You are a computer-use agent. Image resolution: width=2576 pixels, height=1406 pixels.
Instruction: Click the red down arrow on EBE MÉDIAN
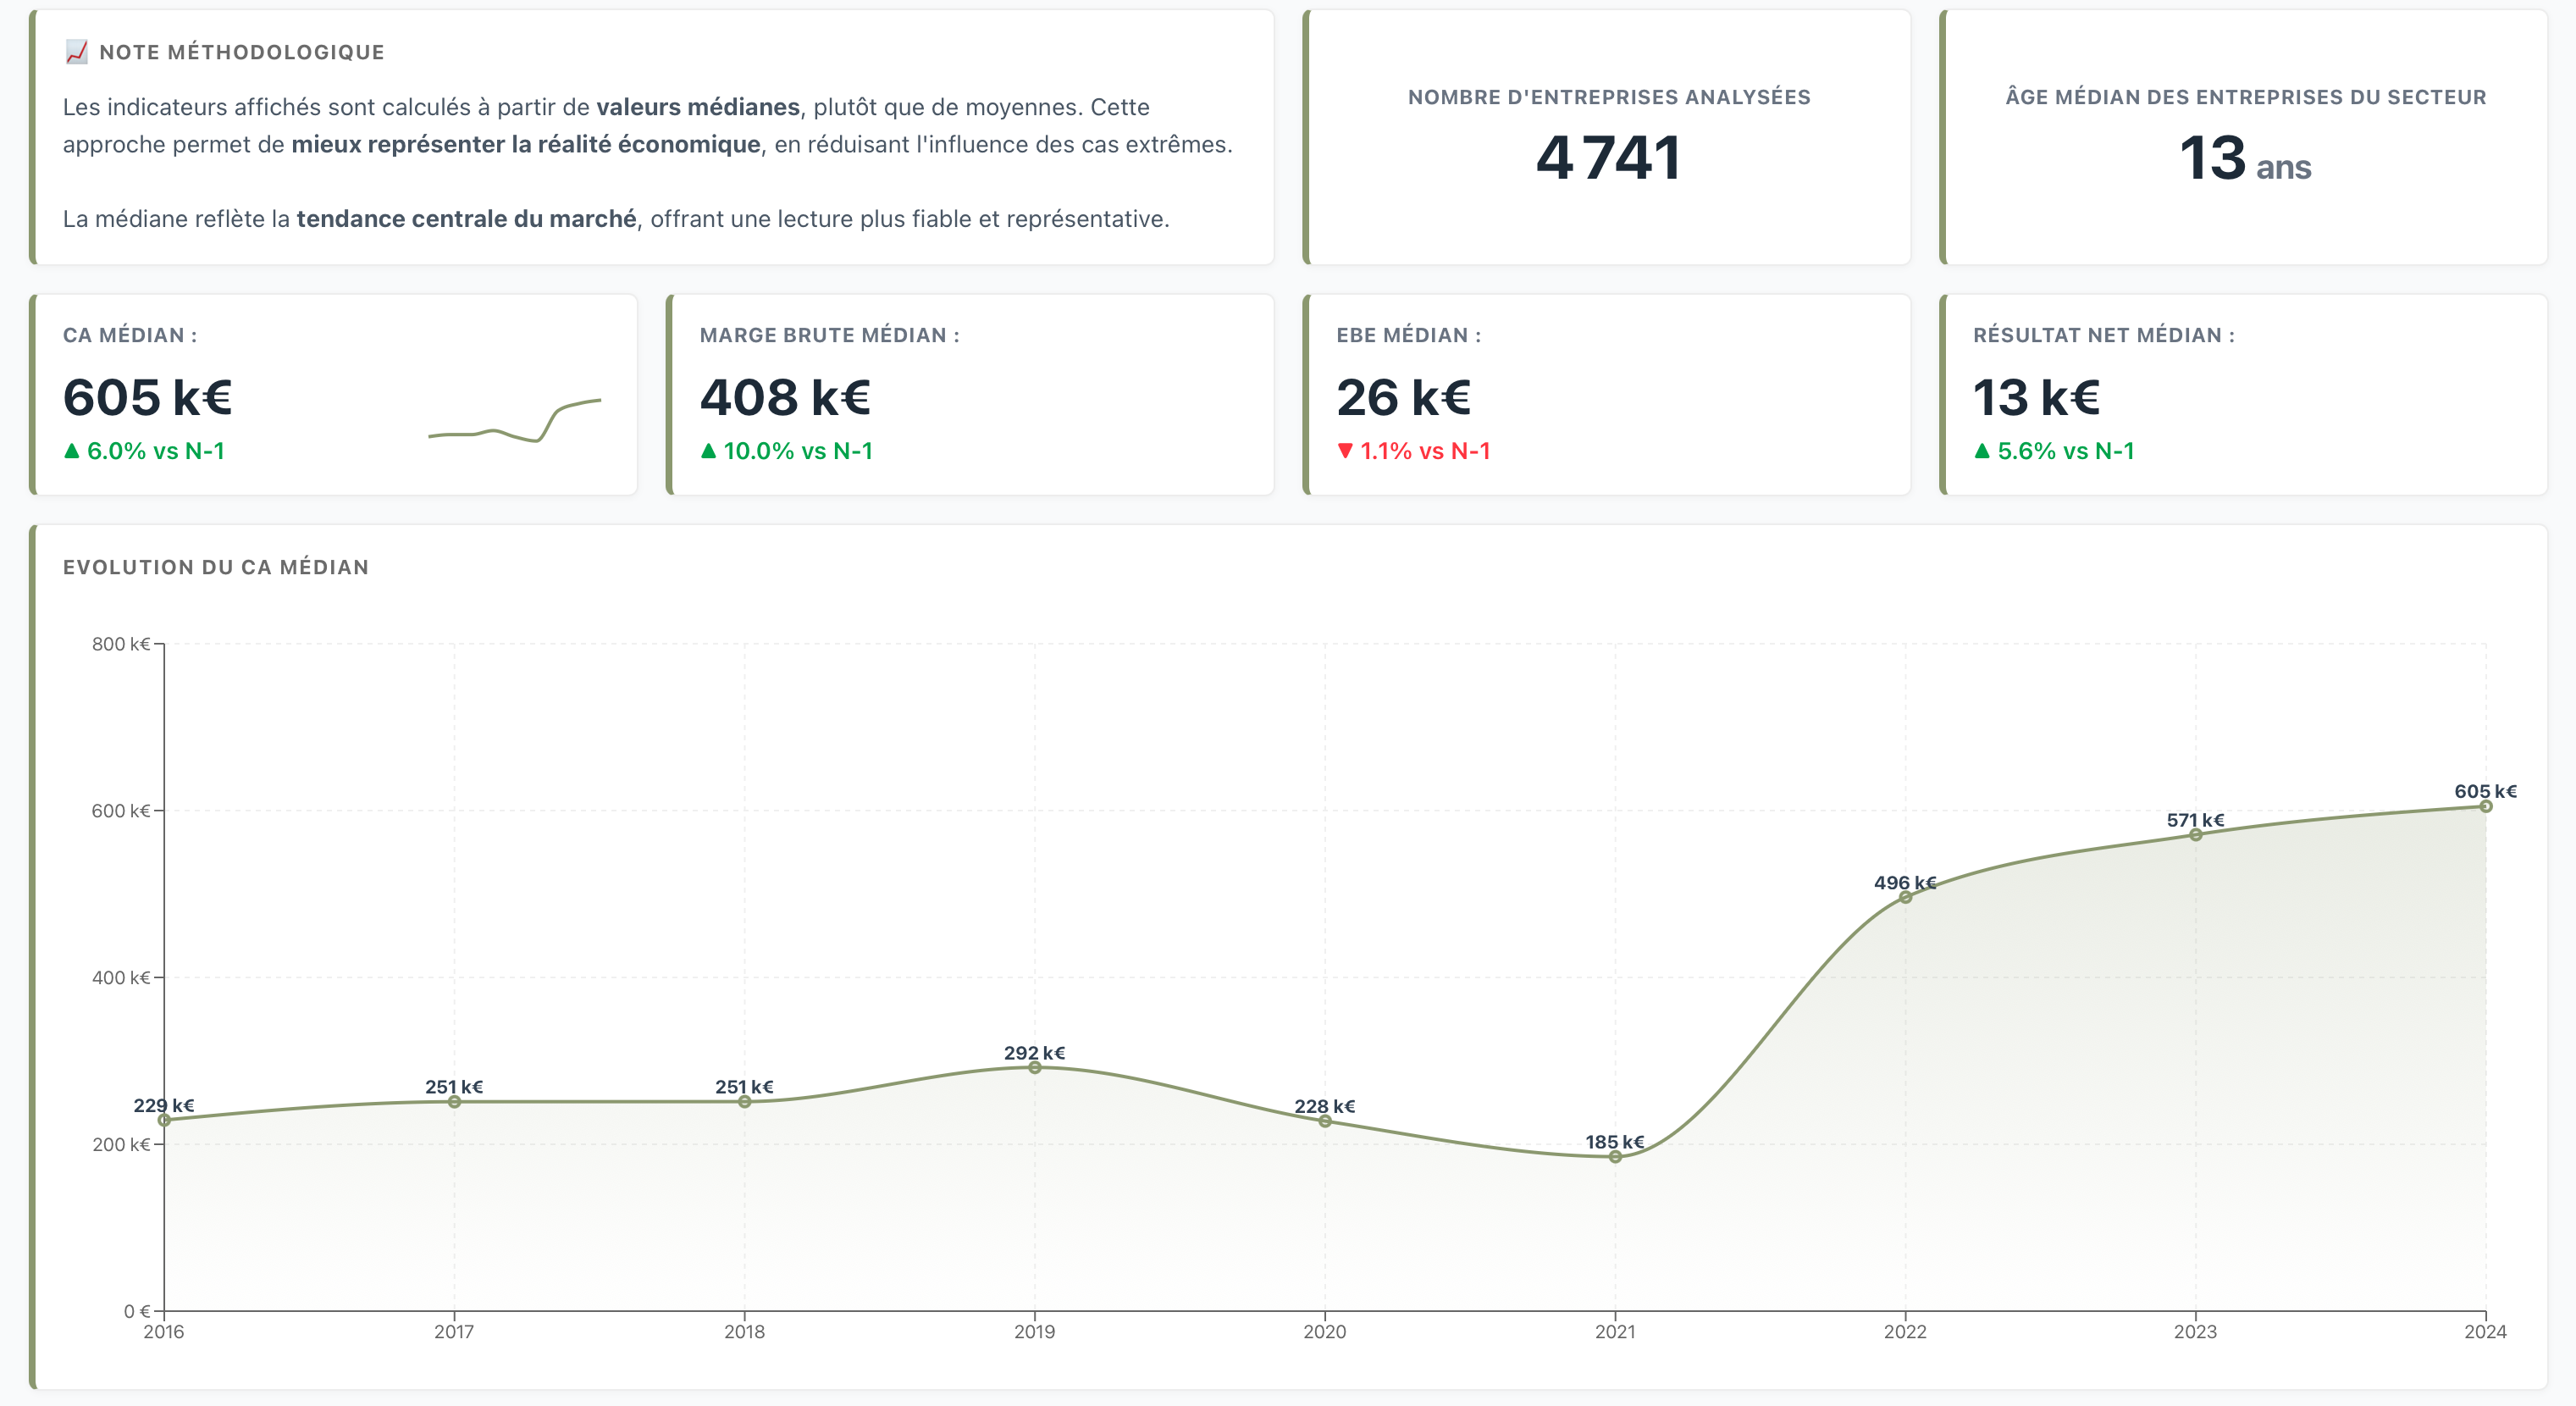pyautogui.click(x=1345, y=450)
